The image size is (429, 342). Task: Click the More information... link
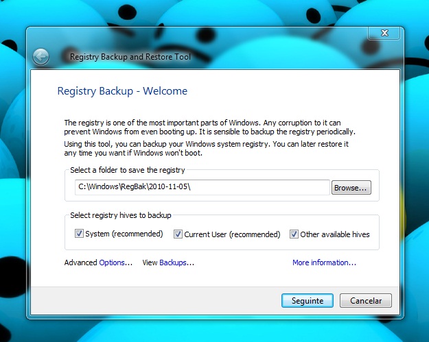tap(324, 262)
